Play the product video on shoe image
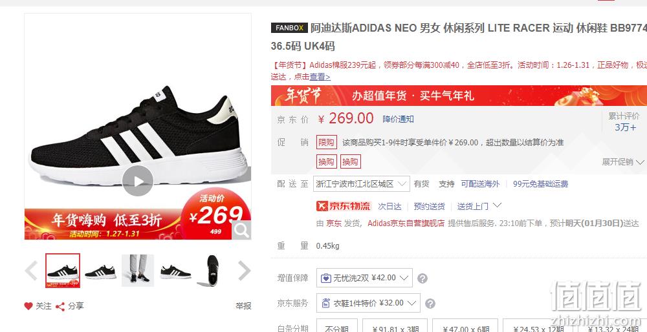The height and width of the screenshot is (332, 647). coord(138,181)
